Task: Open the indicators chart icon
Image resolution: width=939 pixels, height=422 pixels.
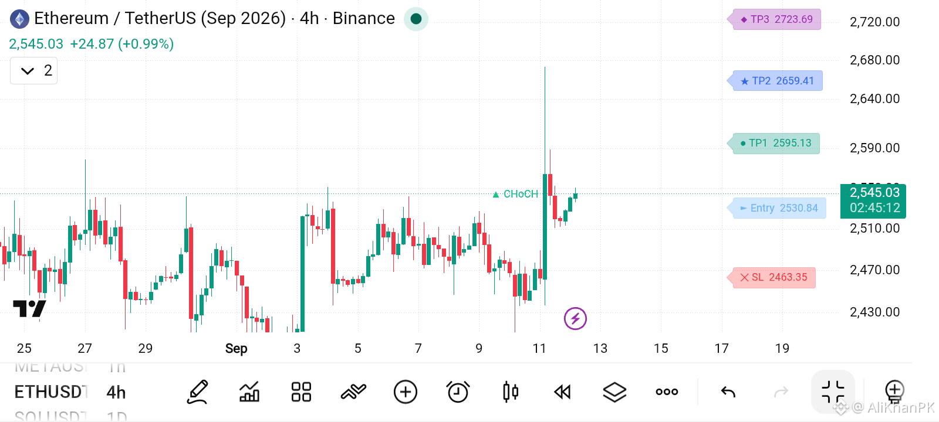Action: (249, 392)
